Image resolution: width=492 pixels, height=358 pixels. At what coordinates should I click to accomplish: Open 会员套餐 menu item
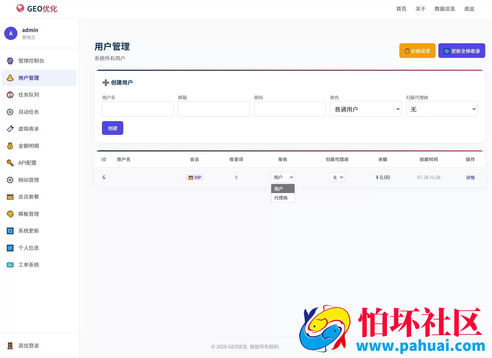point(39,197)
